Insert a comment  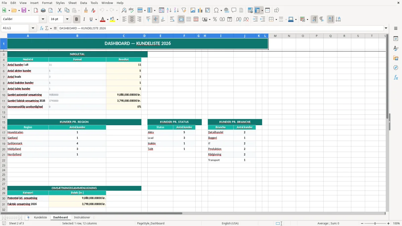(x=234, y=10)
